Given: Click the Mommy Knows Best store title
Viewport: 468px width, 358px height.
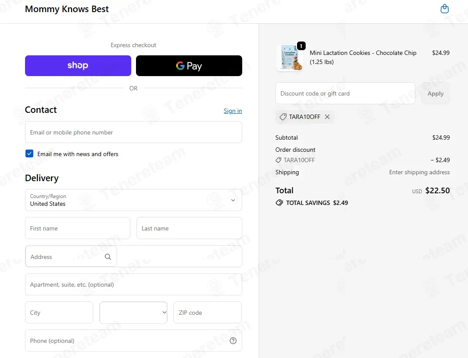Looking at the screenshot, I should click(x=67, y=9).
